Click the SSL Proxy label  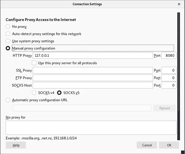coord(24,70)
